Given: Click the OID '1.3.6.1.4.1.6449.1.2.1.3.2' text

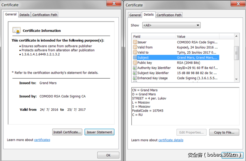Looking at the screenshot, I should [41, 54].
